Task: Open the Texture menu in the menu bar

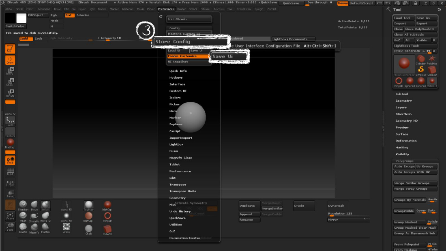Action: pos(219,9)
